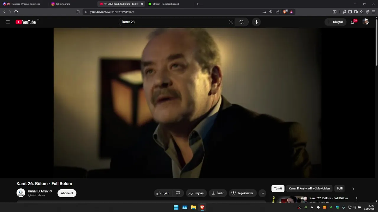Screen dimensions: 378x212
Task: Select the Tümü filter chip
Action: pos(278,188)
